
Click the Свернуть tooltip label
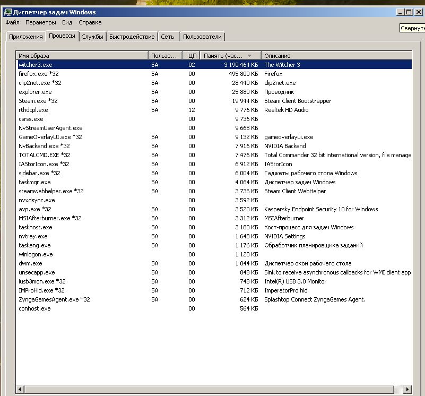point(412,28)
